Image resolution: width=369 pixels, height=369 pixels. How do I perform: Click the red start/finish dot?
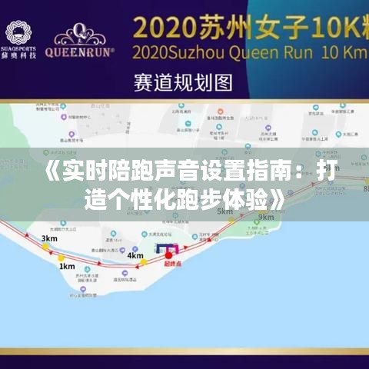[168, 255]
